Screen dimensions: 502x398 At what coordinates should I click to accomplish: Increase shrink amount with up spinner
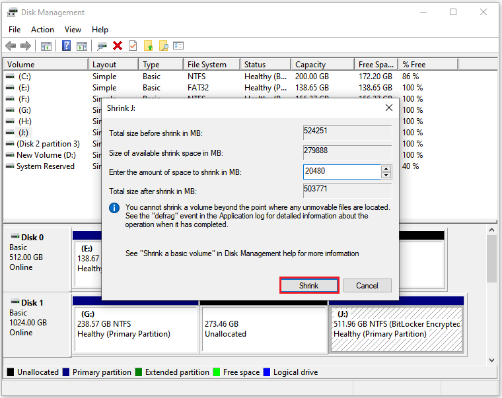pyautogui.click(x=386, y=168)
